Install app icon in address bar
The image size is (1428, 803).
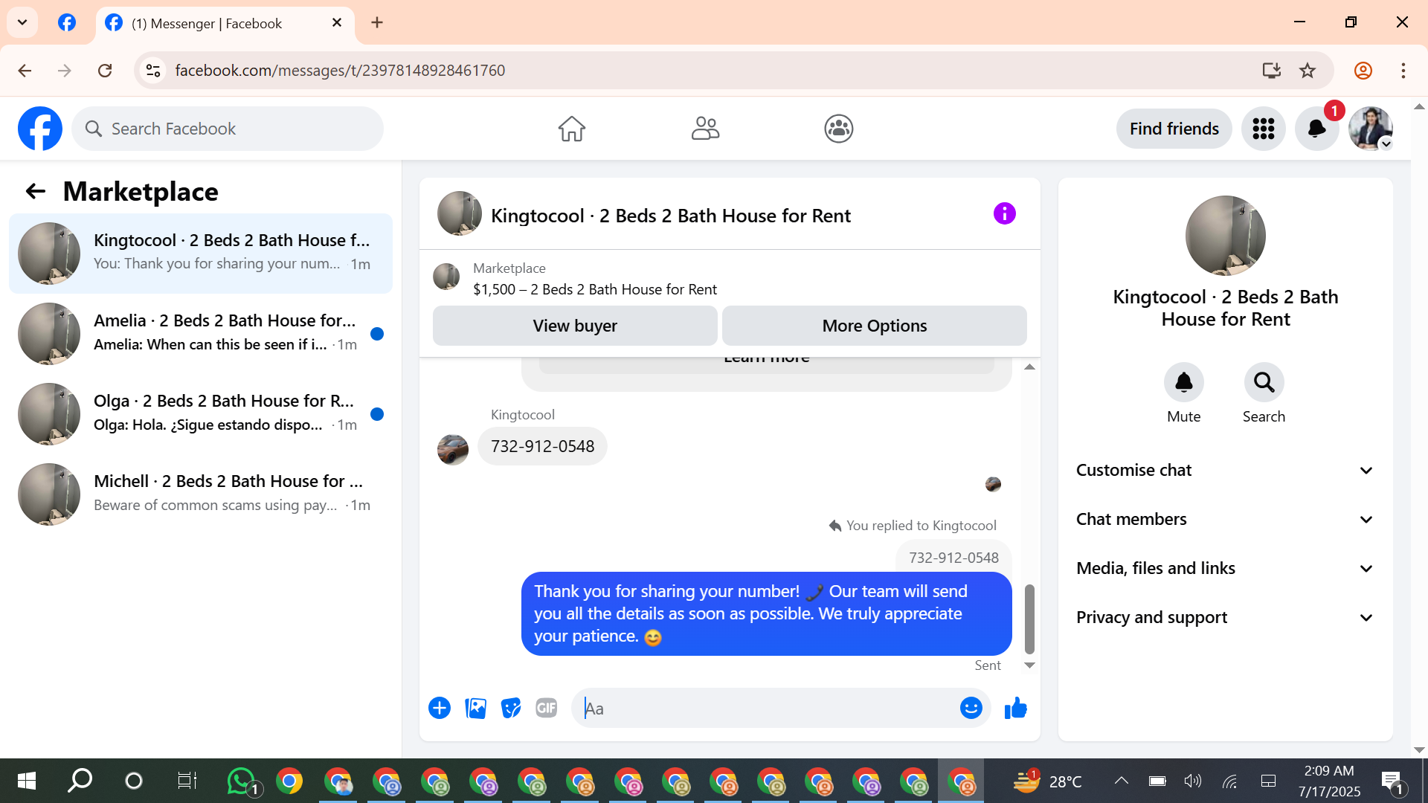point(1271,71)
